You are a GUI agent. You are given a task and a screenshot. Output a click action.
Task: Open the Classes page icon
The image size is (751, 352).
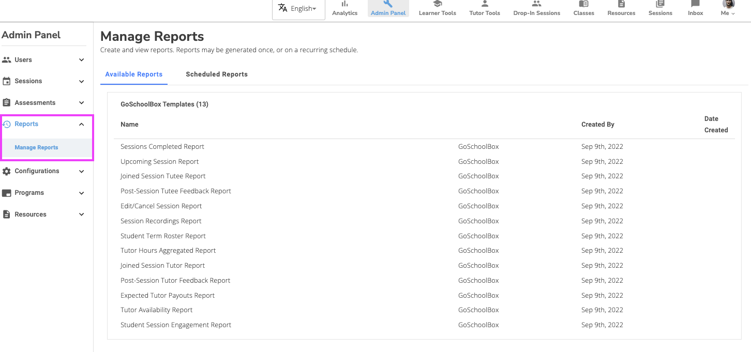pyautogui.click(x=583, y=4)
